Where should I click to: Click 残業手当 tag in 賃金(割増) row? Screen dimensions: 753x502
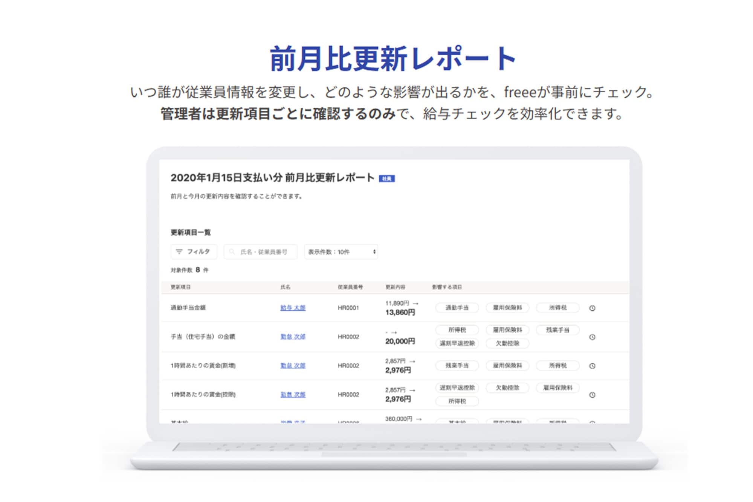pyautogui.click(x=457, y=365)
